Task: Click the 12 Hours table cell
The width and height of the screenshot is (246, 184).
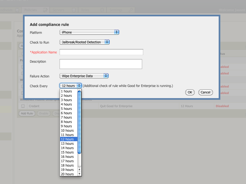Action: pos(197,106)
